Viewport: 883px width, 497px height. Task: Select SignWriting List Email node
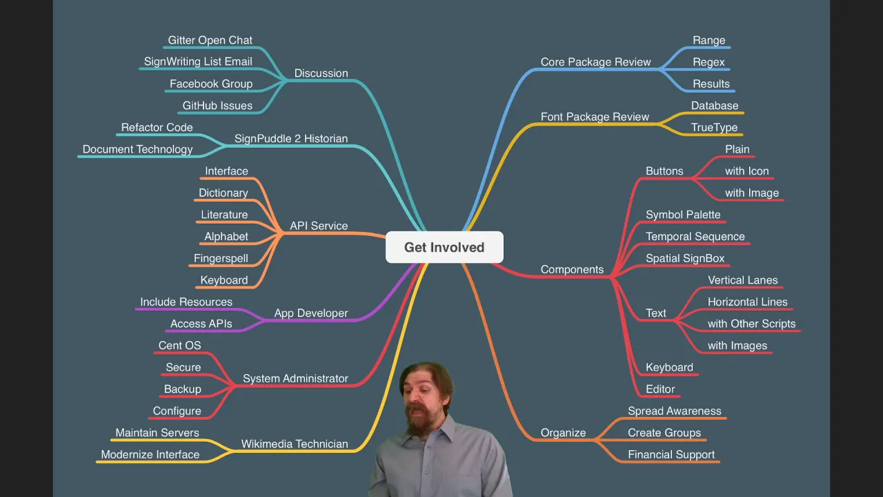coord(198,61)
